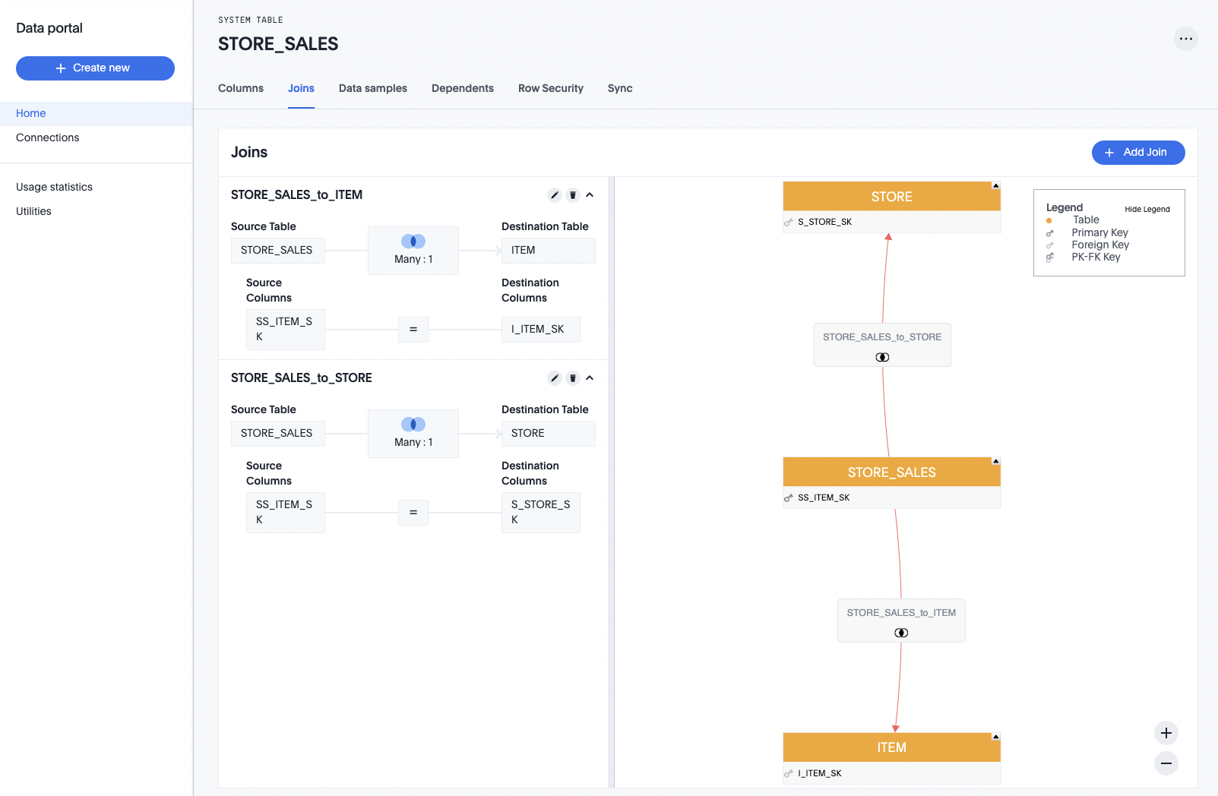Collapse the STORE_SALES_to_ITEM join section
Viewport: 1218px width, 796px height.
coord(590,195)
